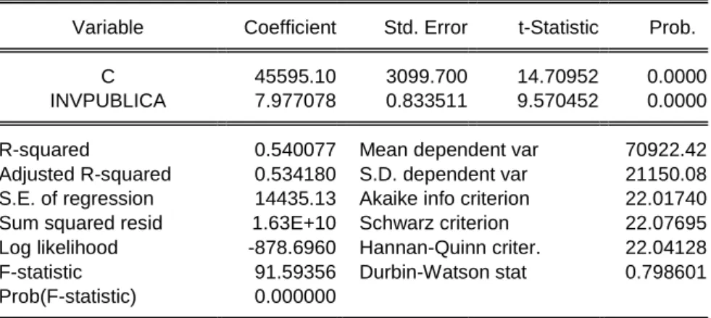
Task: Click the Mean dependent var value 70922.42
Action: coord(665,149)
